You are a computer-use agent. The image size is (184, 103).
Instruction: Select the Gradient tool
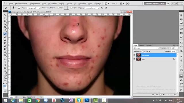(x=5, y=49)
